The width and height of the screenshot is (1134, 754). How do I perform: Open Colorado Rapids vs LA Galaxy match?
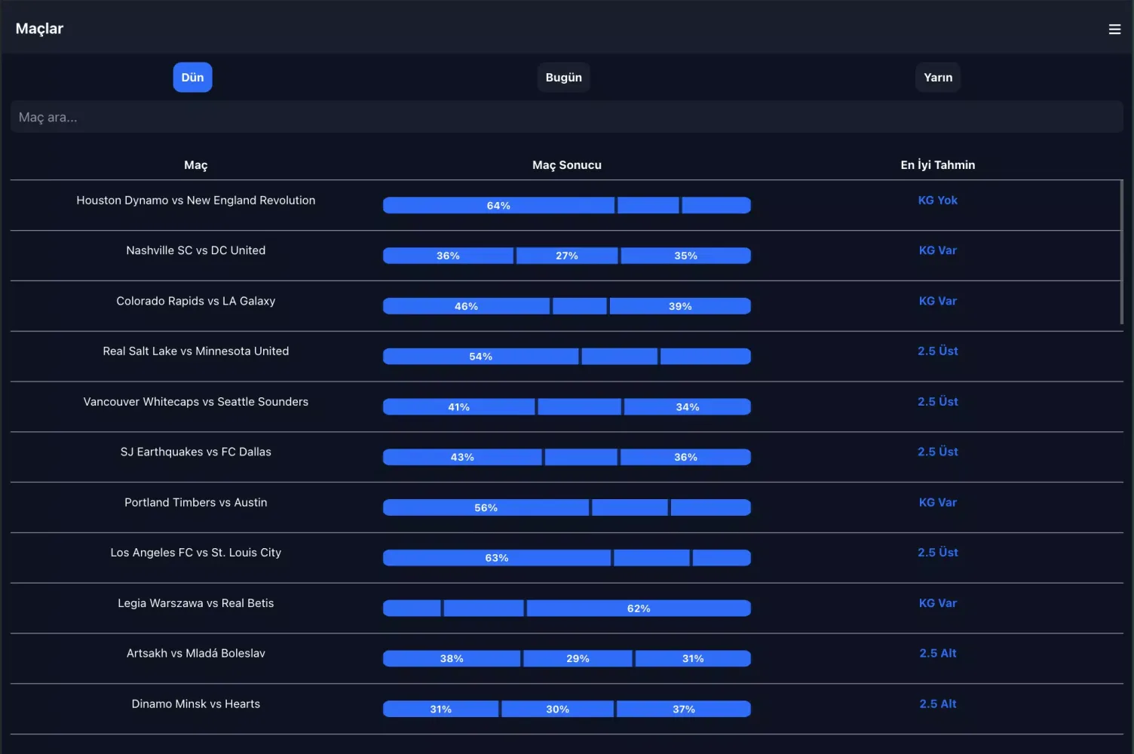pos(196,301)
